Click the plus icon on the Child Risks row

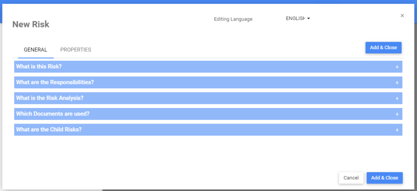point(397,130)
